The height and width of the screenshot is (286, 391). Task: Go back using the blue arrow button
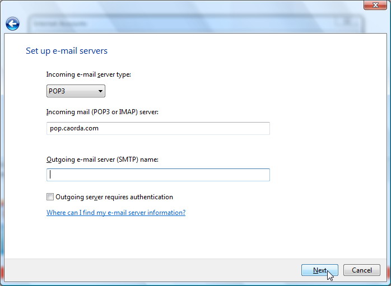[12, 24]
